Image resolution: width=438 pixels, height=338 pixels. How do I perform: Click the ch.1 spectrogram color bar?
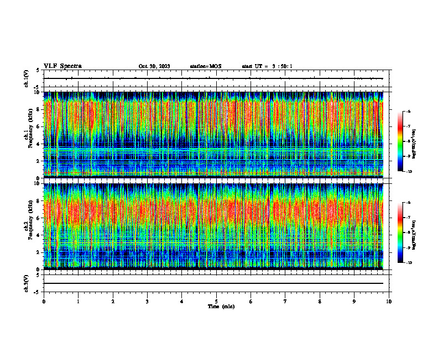click(400, 141)
